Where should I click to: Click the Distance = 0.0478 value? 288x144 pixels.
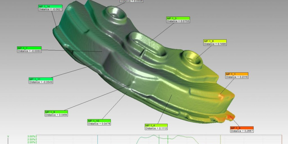99,124
